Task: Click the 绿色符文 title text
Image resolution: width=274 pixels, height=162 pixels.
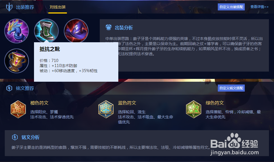Action: tap(215, 103)
